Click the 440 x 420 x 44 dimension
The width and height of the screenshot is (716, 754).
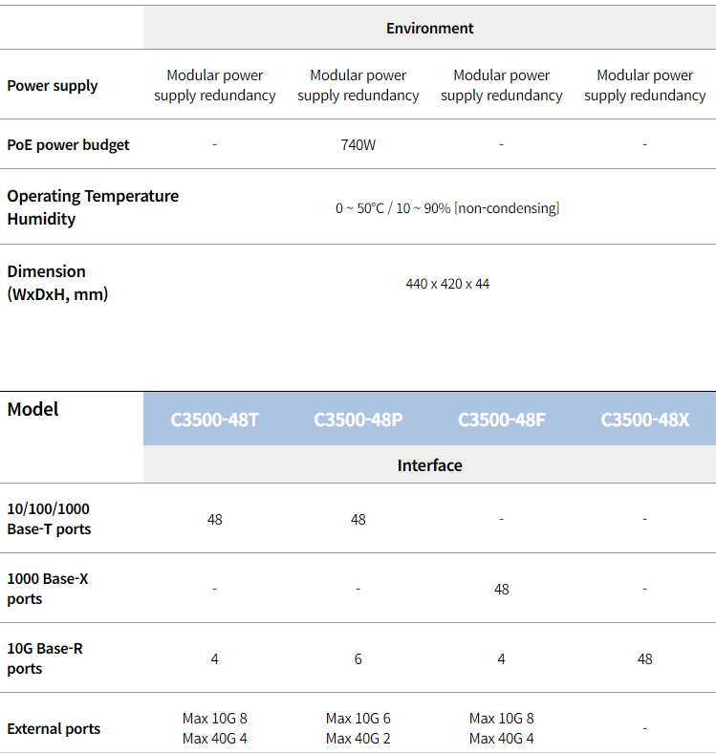(447, 284)
